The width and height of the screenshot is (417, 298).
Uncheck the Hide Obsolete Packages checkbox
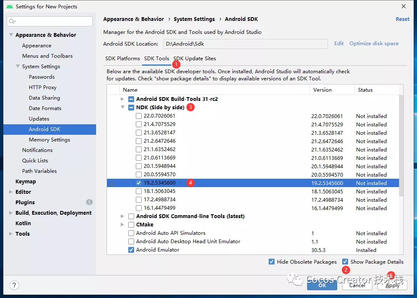point(272,262)
